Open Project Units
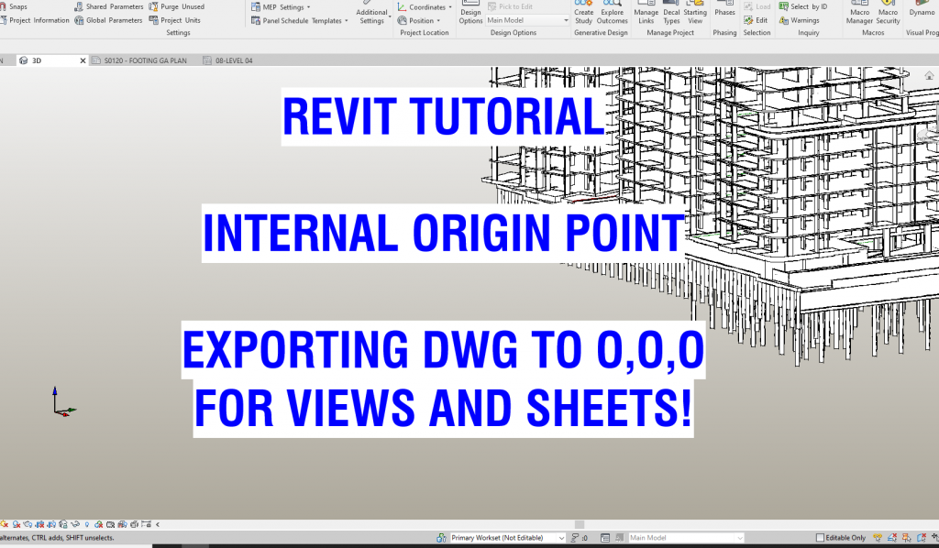This screenshot has height=548, width=939. tap(175, 20)
